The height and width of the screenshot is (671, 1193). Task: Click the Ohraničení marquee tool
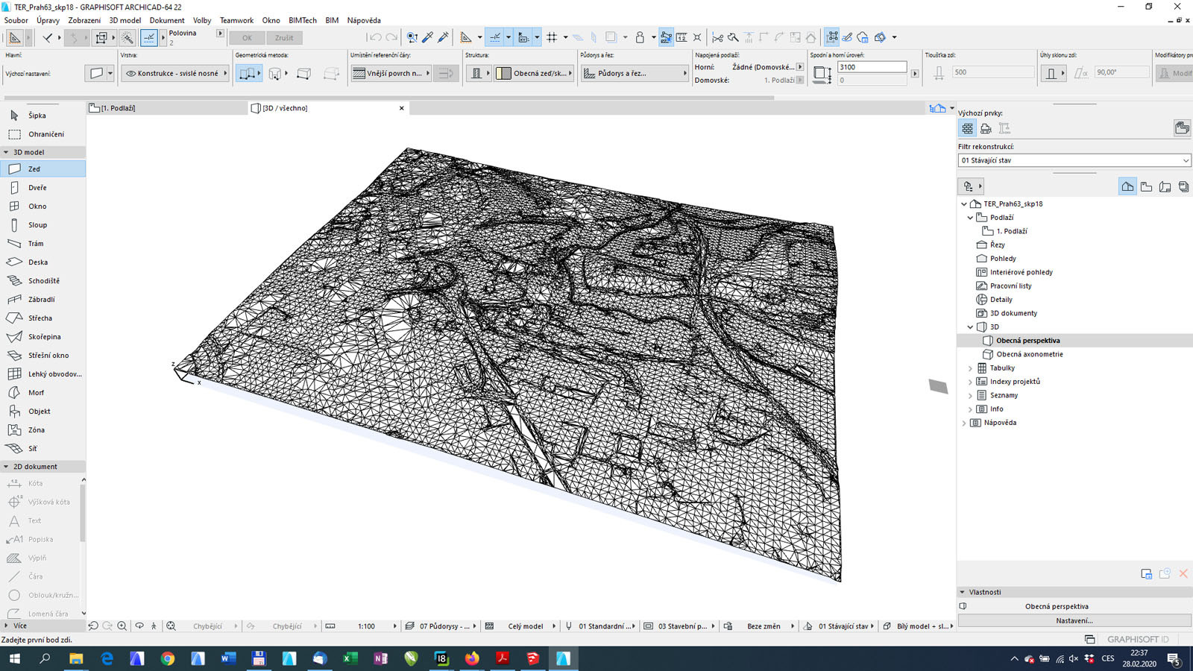(x=45, y=134)
